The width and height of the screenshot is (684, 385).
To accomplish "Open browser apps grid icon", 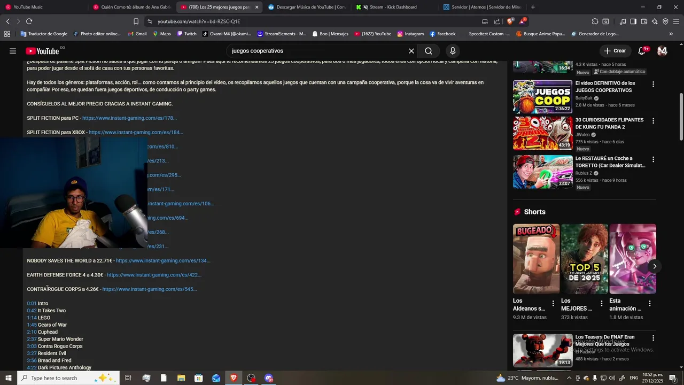I will click(7, 34).
